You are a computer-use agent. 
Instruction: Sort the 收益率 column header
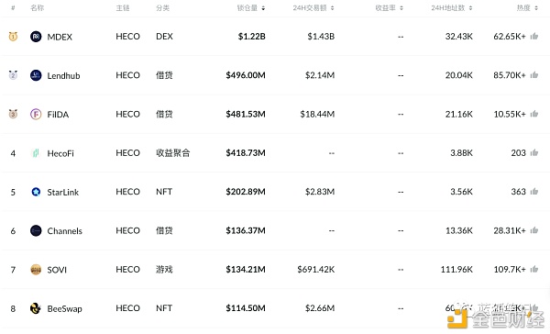(390, 7)
